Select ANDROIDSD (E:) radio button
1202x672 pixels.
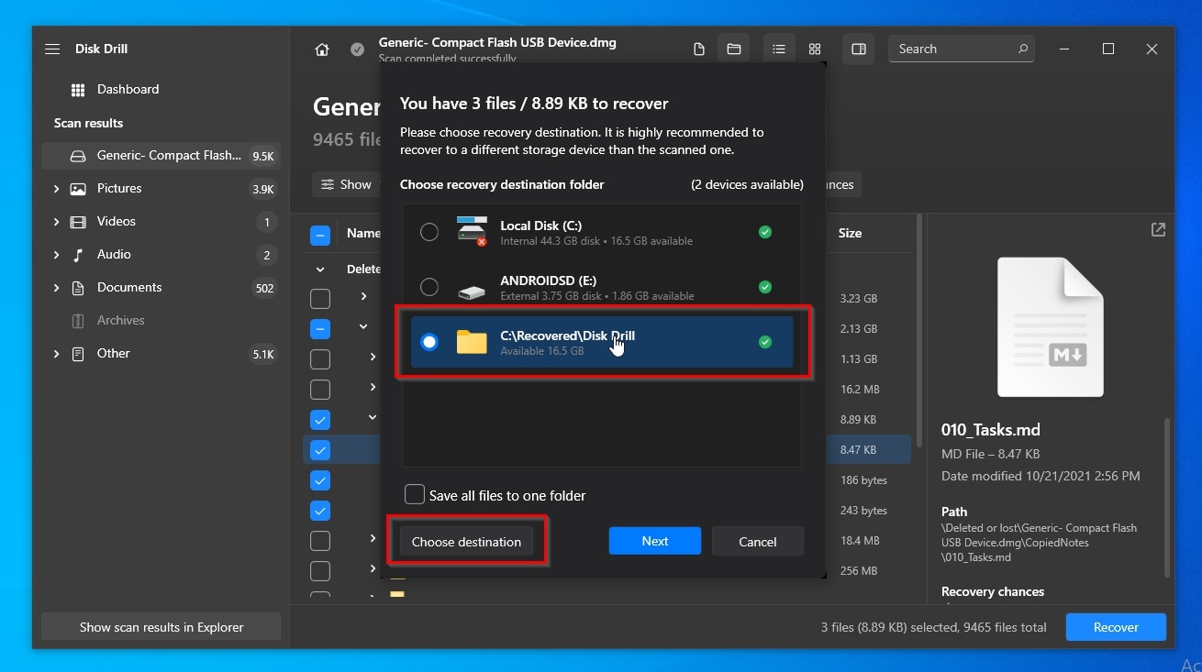(429, 288)
